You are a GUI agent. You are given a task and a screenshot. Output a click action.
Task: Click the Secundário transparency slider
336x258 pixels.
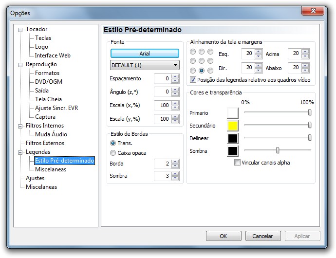point(278,125)
